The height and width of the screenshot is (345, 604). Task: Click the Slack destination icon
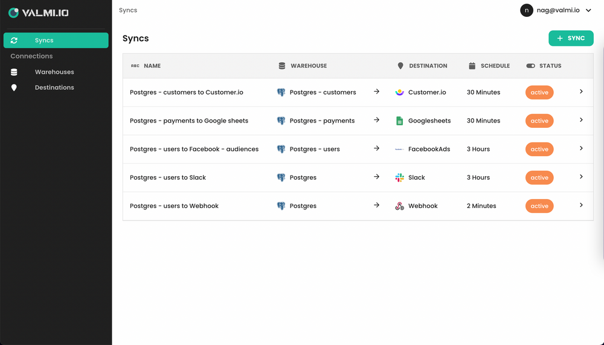point(399,177)
